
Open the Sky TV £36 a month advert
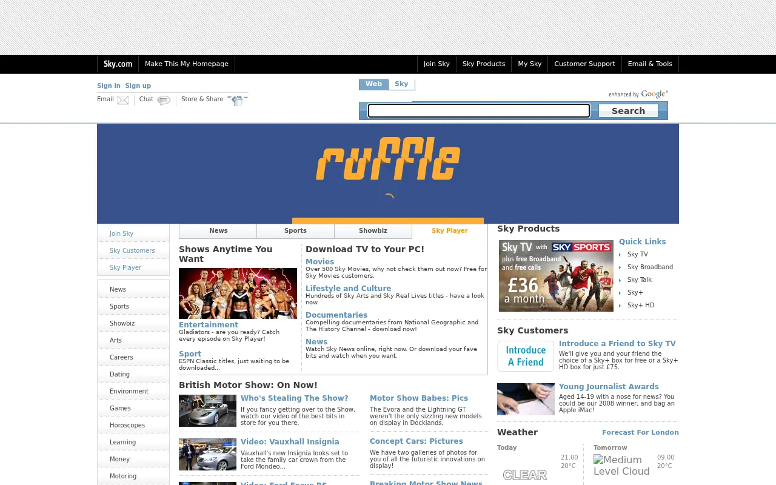tap(556, 276)
